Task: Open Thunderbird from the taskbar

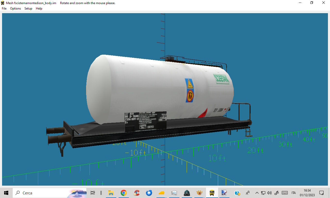Action: (x=149, y=193)
